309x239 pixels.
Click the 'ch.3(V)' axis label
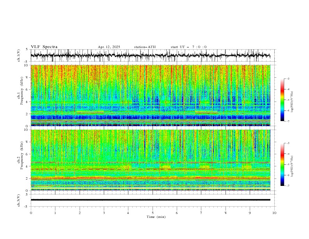[x=19, y=200]
